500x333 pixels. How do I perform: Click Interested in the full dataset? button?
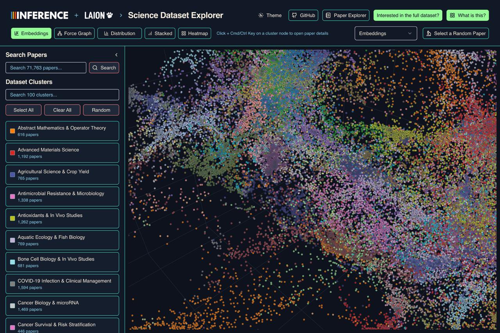[x=408, y=15]
